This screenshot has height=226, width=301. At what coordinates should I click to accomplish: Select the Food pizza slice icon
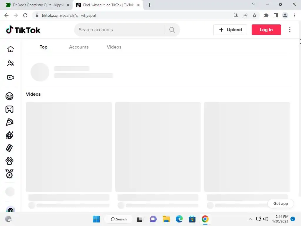(9, 122)
